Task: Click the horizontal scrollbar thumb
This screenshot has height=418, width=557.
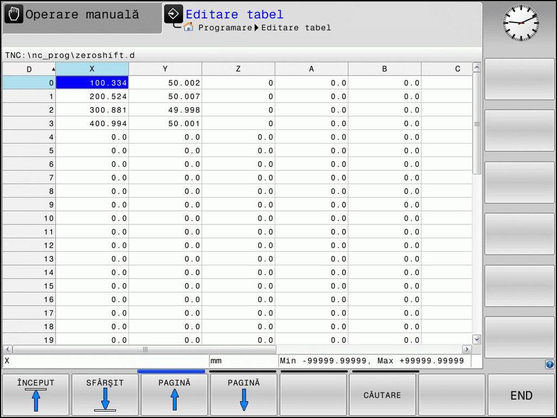Action: click(145, 349)
